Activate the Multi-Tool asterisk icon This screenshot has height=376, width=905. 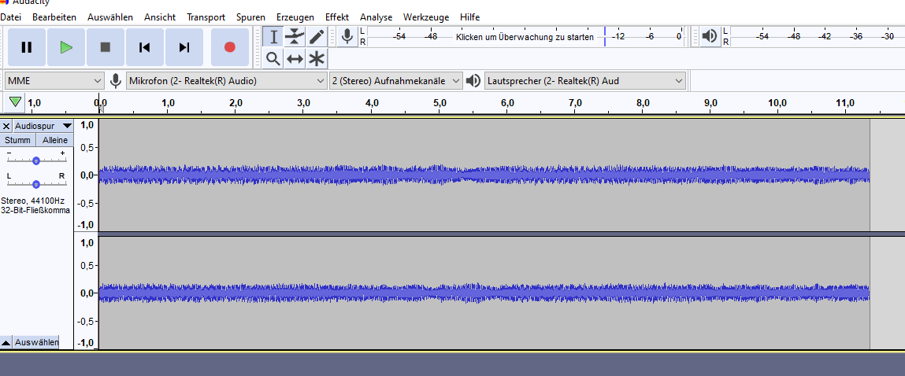[x=317, y=58]
